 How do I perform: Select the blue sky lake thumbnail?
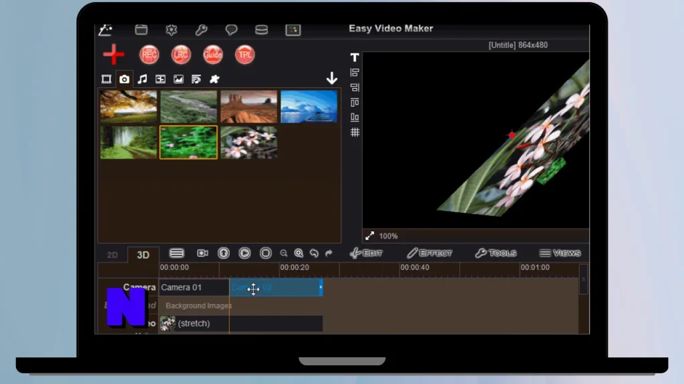[309, 107]
